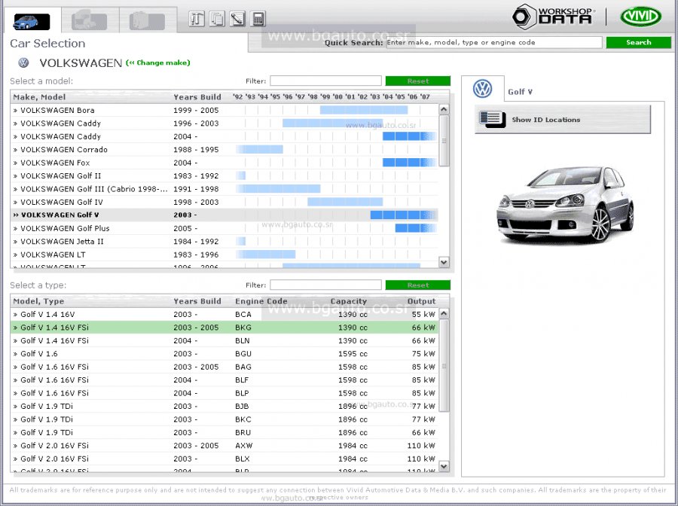
Task: Click the ID card icon on Show ID Locations
Action: tap(493, 119)
